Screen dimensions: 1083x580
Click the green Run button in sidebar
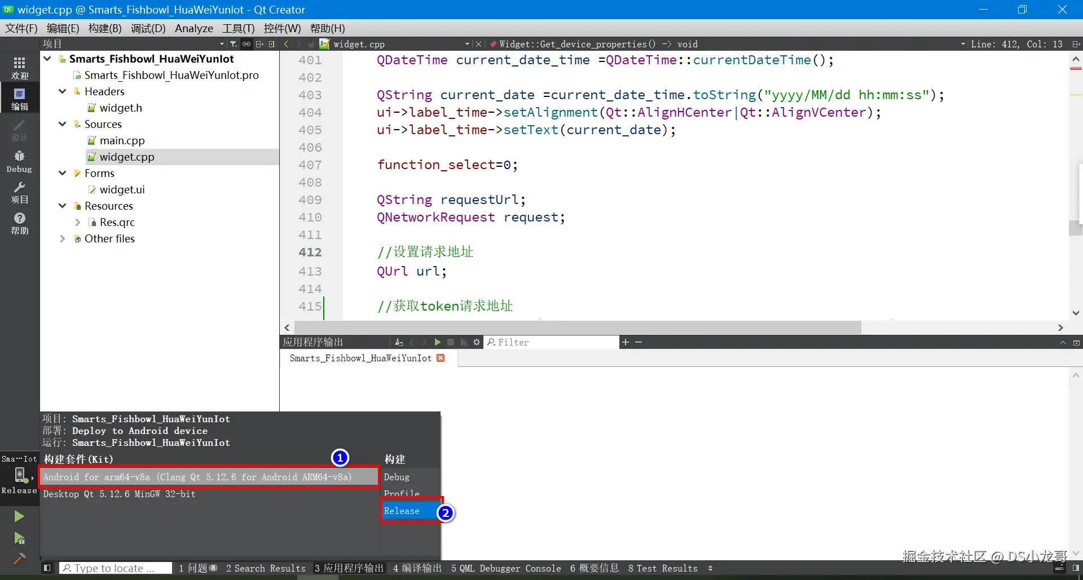tap(19, 516)
